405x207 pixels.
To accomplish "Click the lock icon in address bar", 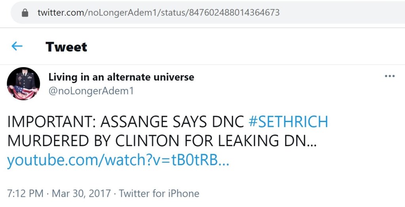I will tap(25, 13).
